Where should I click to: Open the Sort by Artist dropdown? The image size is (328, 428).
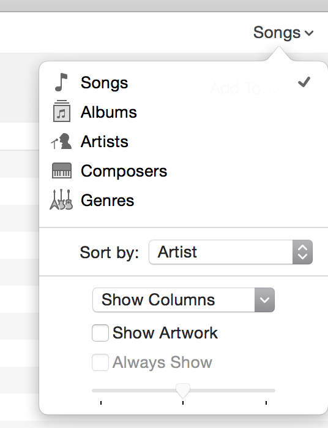click(231, 252)
